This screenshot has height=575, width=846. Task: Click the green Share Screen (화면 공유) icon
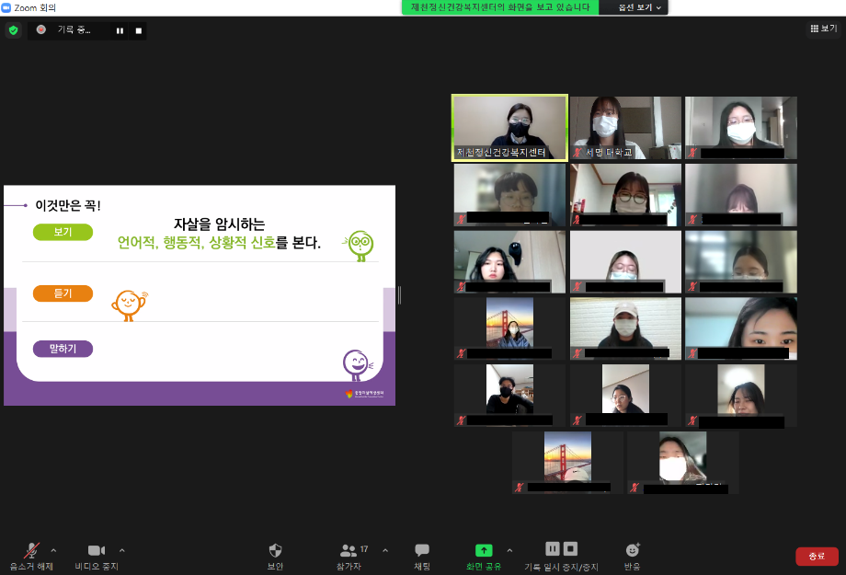coord(484,550)
